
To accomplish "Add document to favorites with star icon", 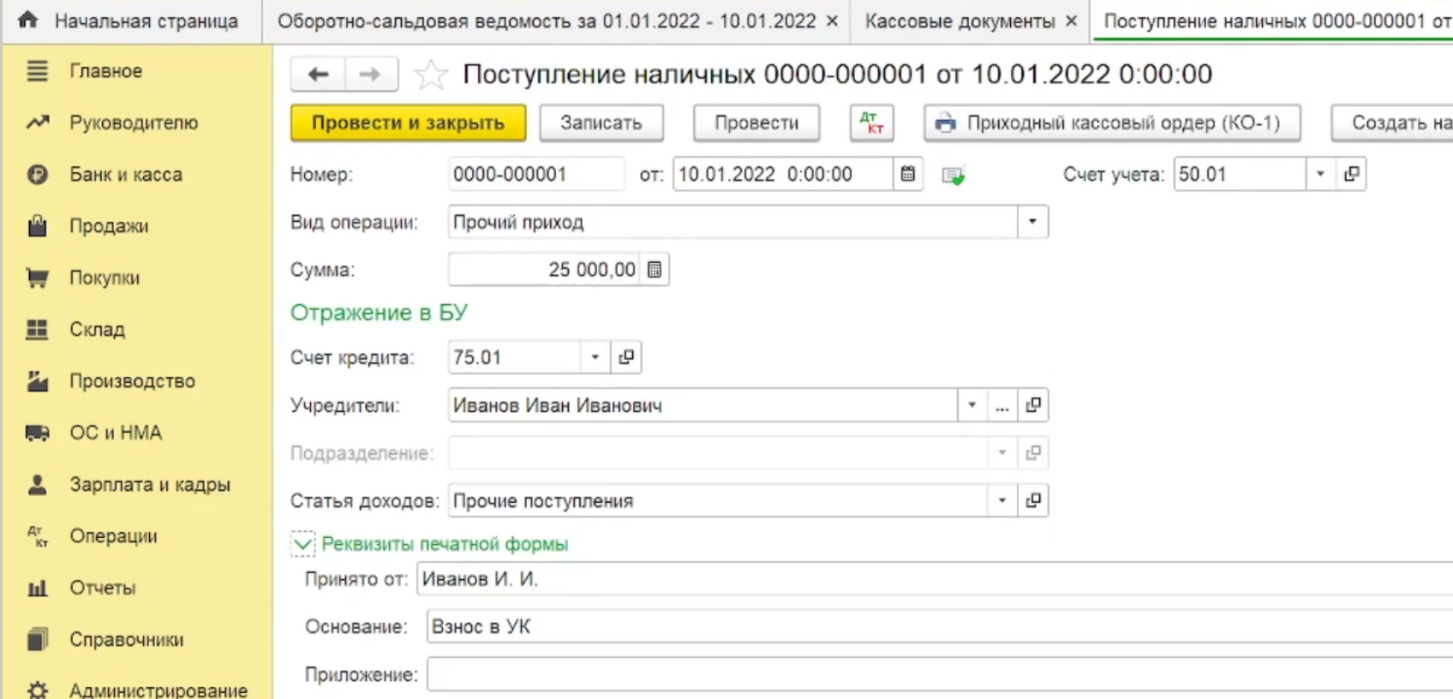I will pyautogui.click(x=430, y=75).
